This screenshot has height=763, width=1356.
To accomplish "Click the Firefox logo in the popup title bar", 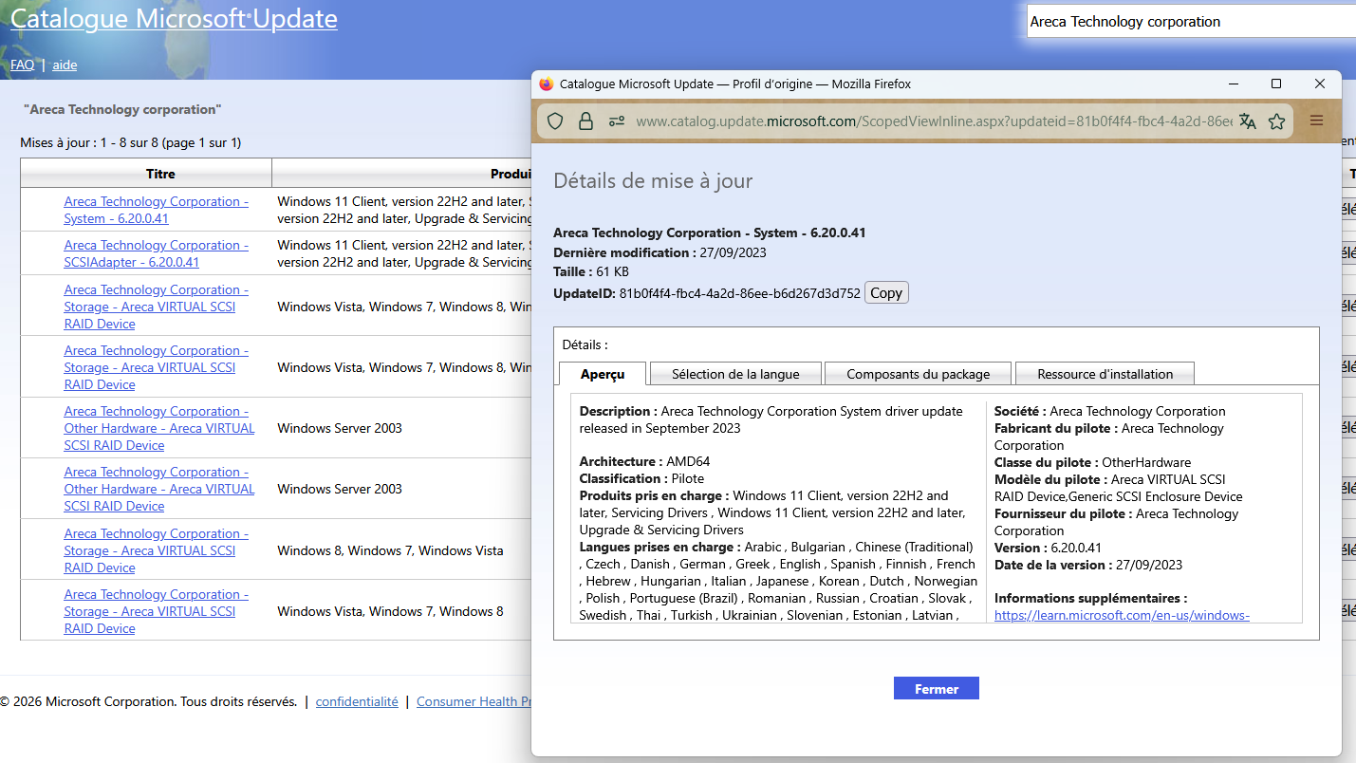I will 547,84.
